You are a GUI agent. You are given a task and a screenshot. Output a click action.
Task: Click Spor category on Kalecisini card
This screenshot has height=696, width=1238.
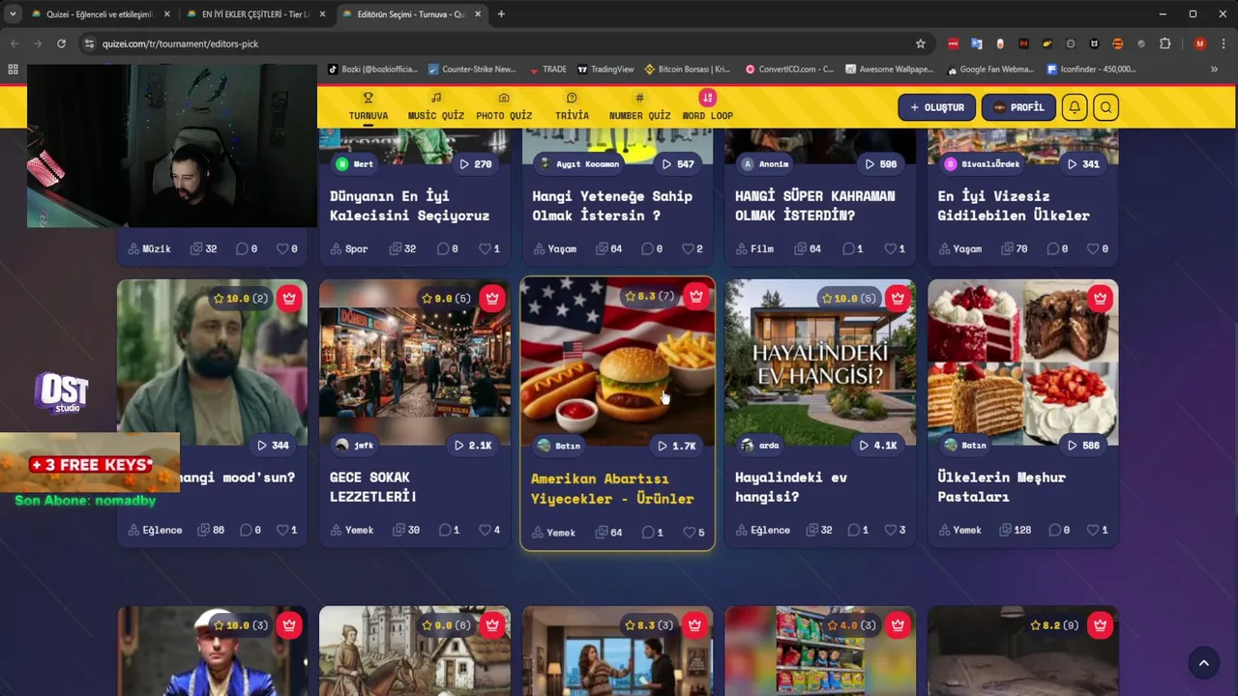point(349,248)
